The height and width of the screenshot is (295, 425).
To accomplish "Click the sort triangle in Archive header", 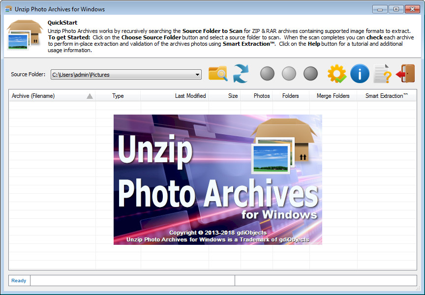I will (x=90, y=96).
